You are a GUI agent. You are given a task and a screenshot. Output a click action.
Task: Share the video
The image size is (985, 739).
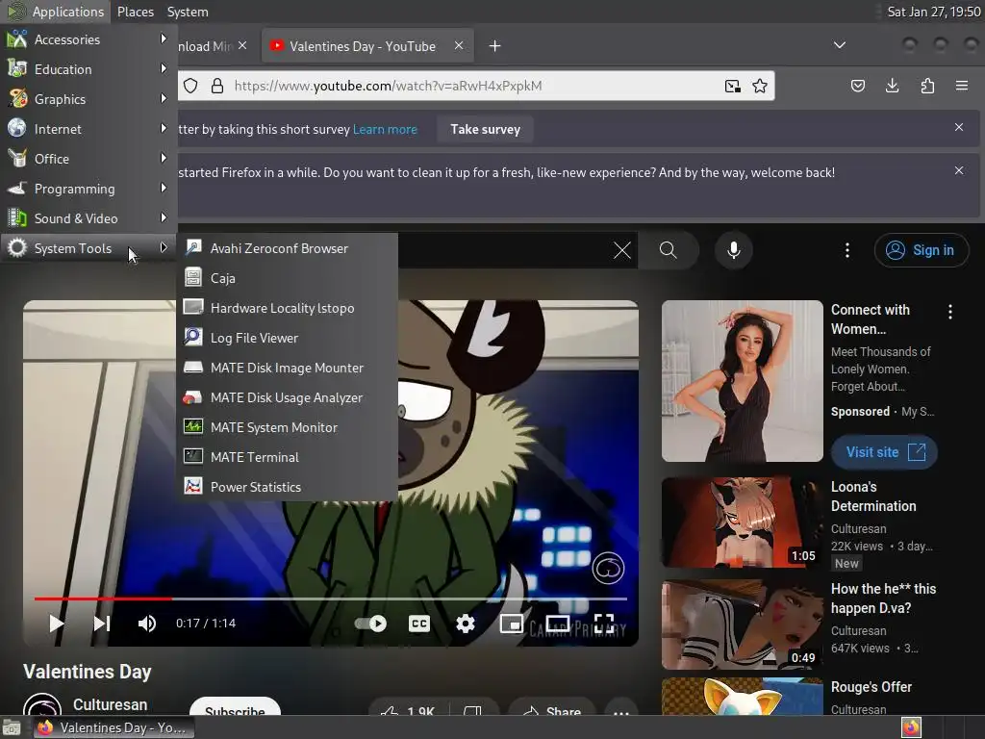point(552,712)
